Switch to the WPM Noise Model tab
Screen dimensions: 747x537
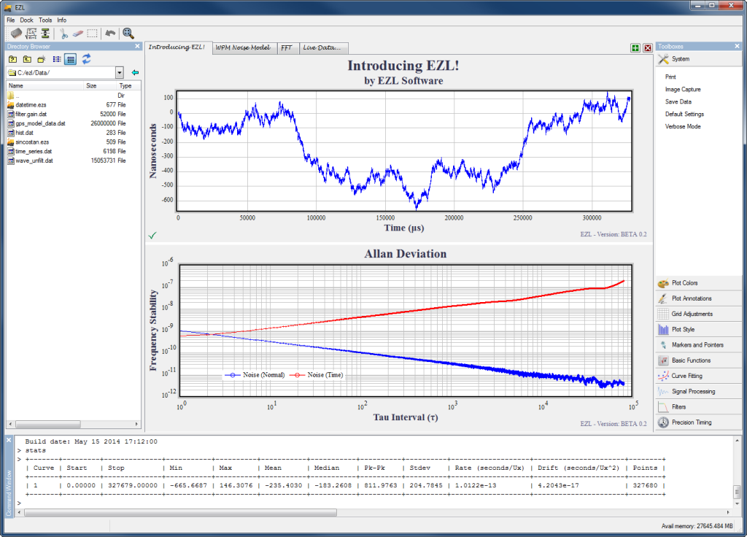[x=243, y=47]
